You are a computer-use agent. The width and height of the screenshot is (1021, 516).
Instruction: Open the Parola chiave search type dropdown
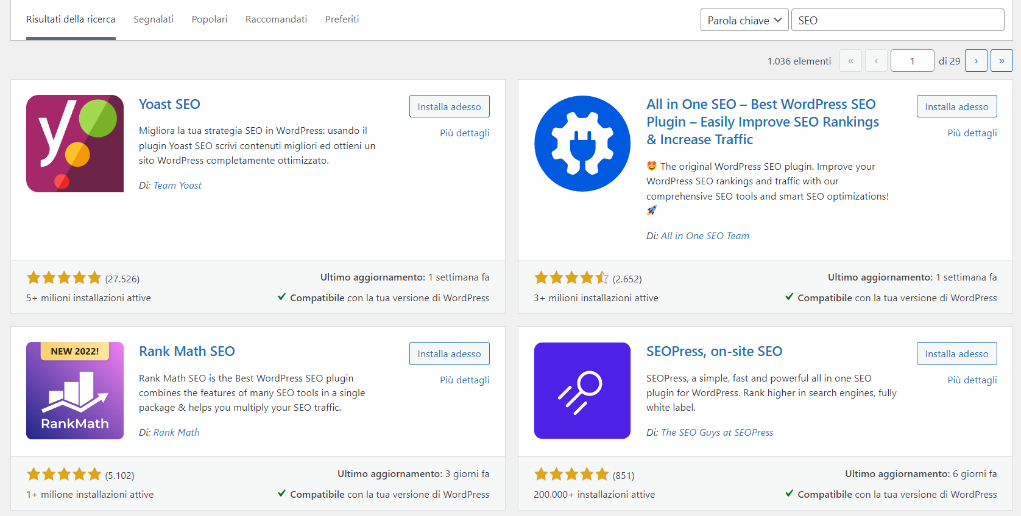point(744,20)
